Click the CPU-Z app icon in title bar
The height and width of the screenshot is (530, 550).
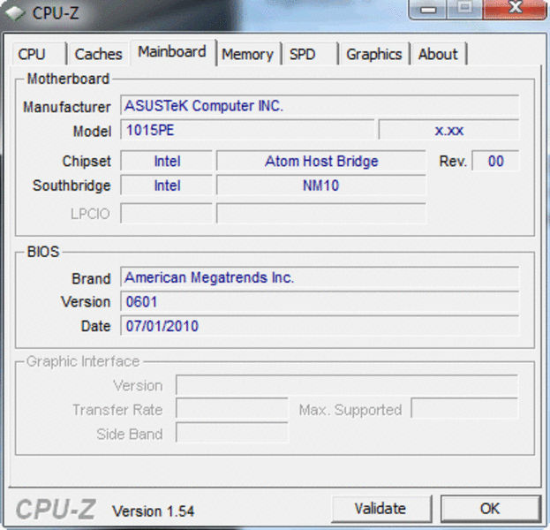click(15, 13)
